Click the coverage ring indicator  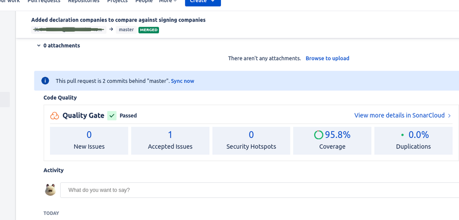coord(318,135)
